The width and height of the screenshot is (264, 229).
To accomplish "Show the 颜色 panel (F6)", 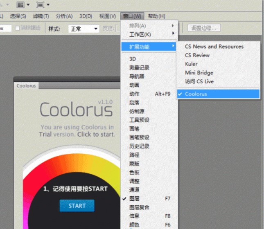I will click(149, 225).
